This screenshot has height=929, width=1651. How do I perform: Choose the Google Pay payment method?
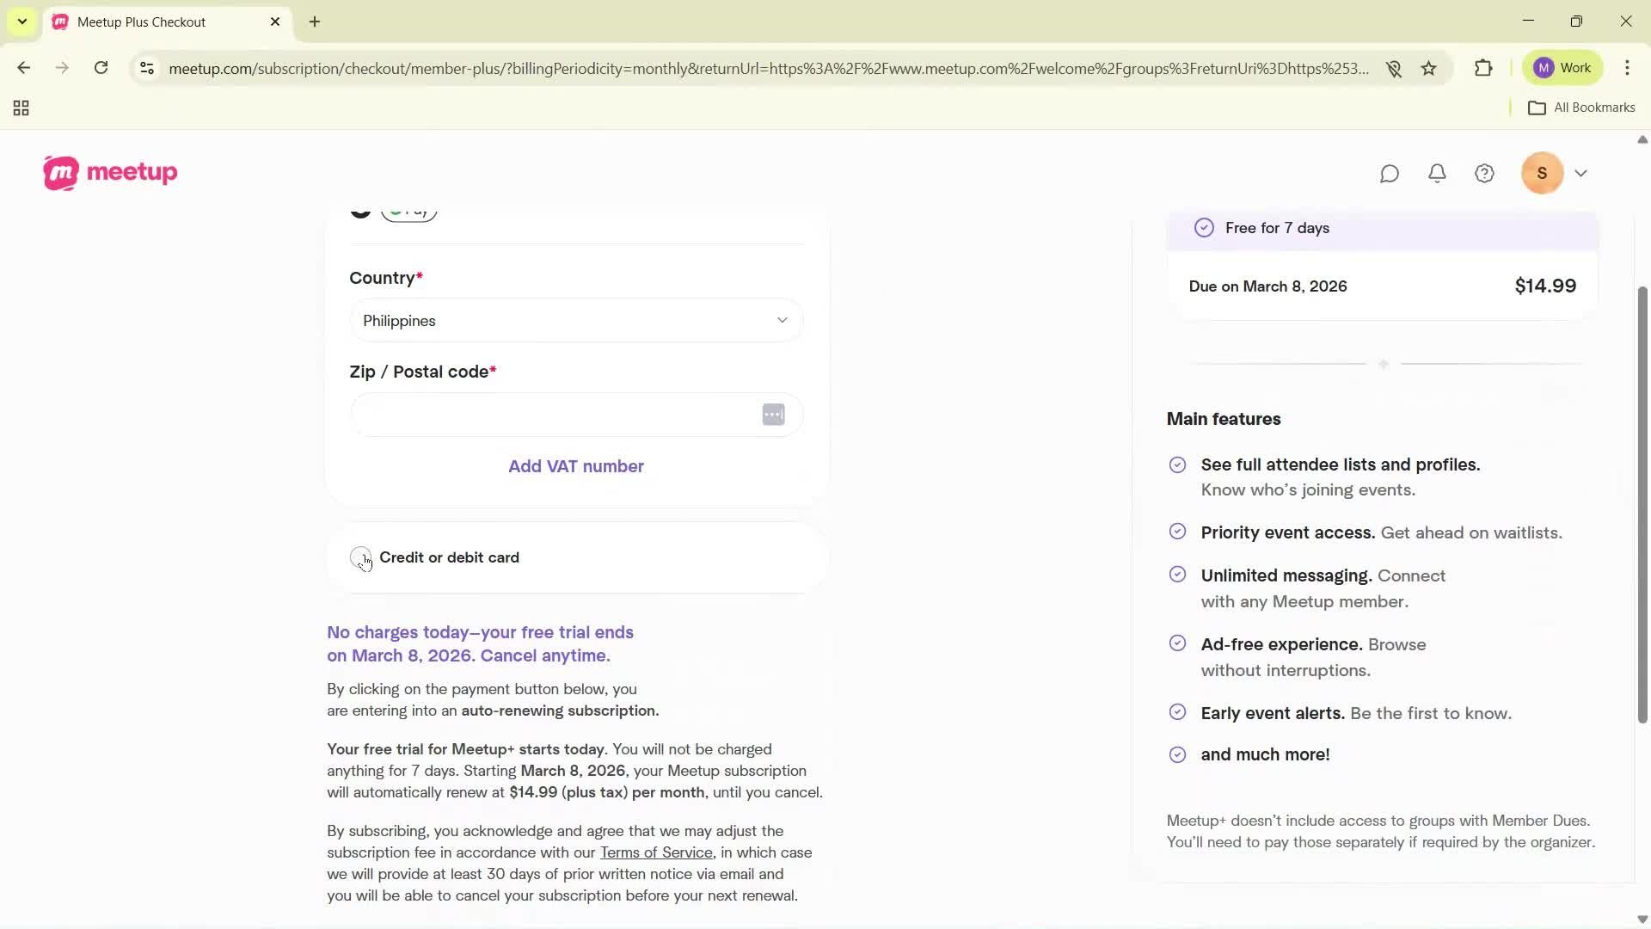pos(409,209)
